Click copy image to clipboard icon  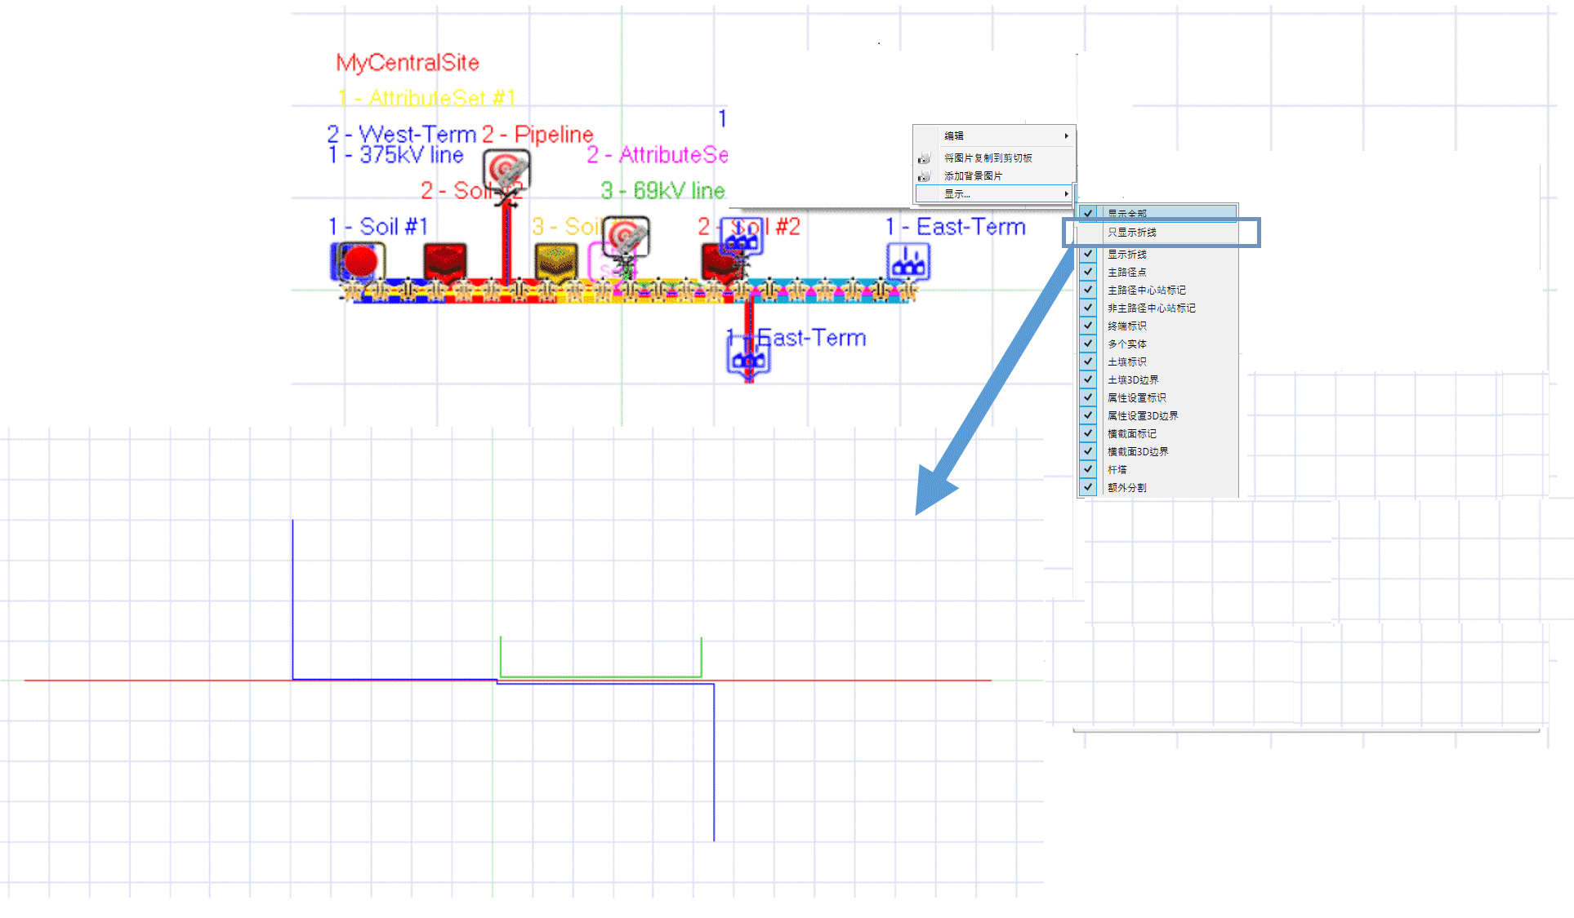924,158
